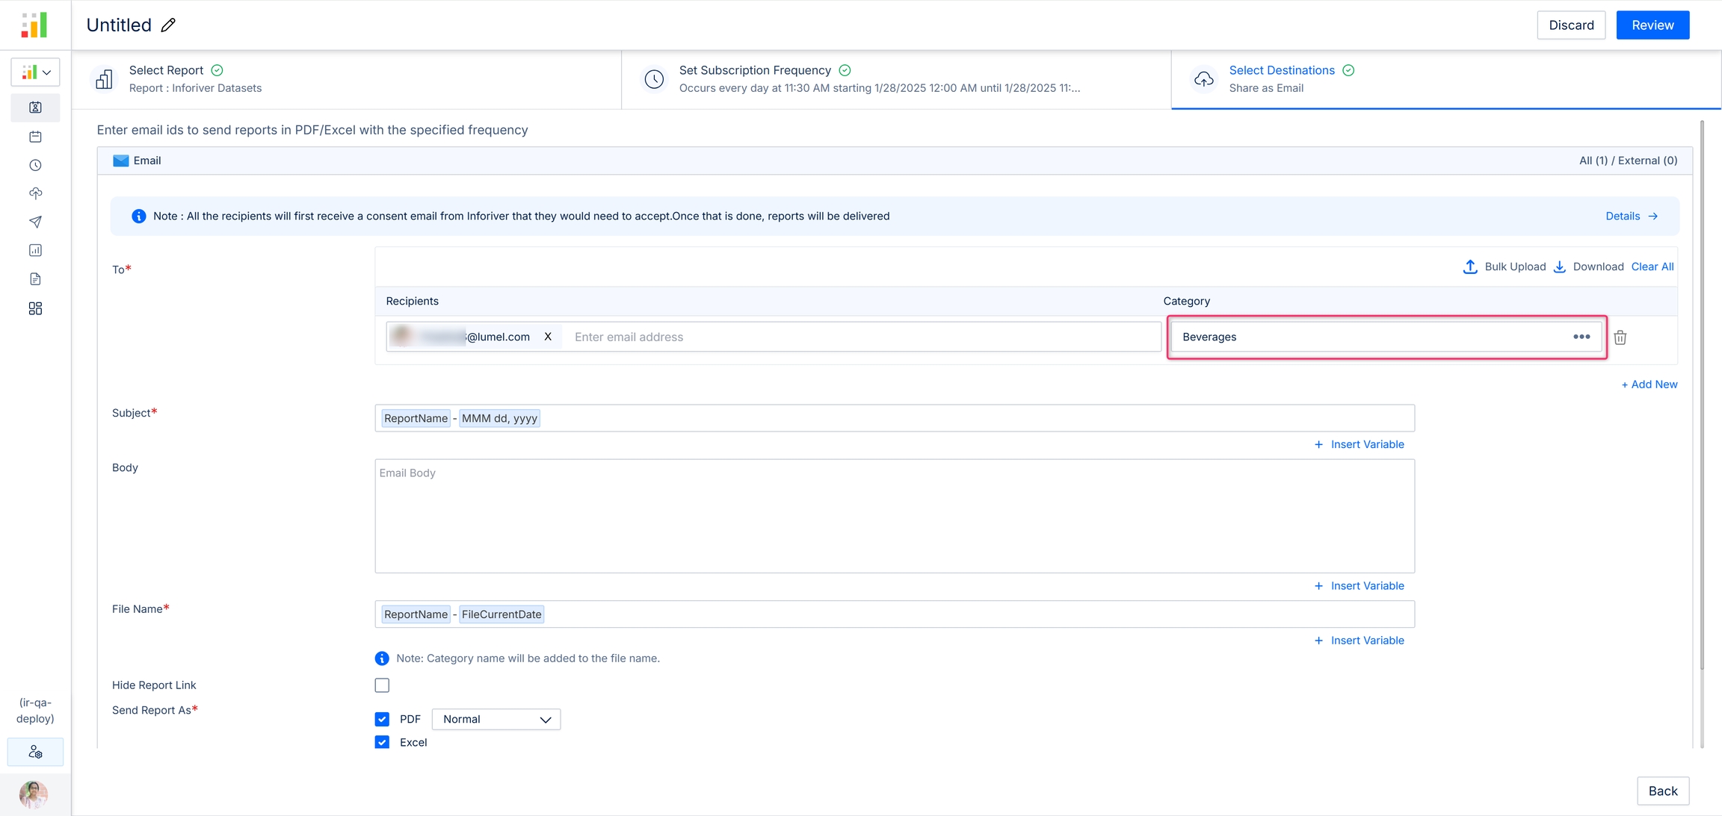Expand the workspace switcher dropdown in sidebar
Viewport: 1722px width, 816px height.
35,72
